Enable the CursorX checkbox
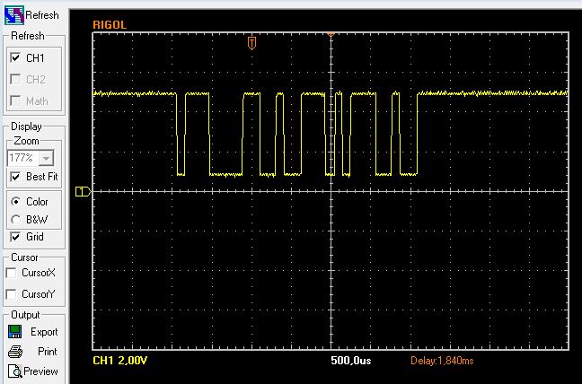The image size is (582, 384). [x=11, y=273]
